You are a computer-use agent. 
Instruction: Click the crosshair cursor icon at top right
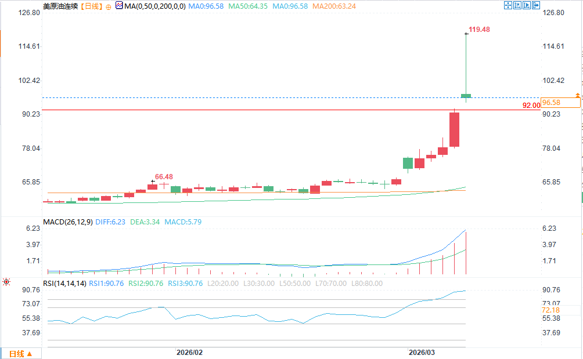[x=508, y=5]
